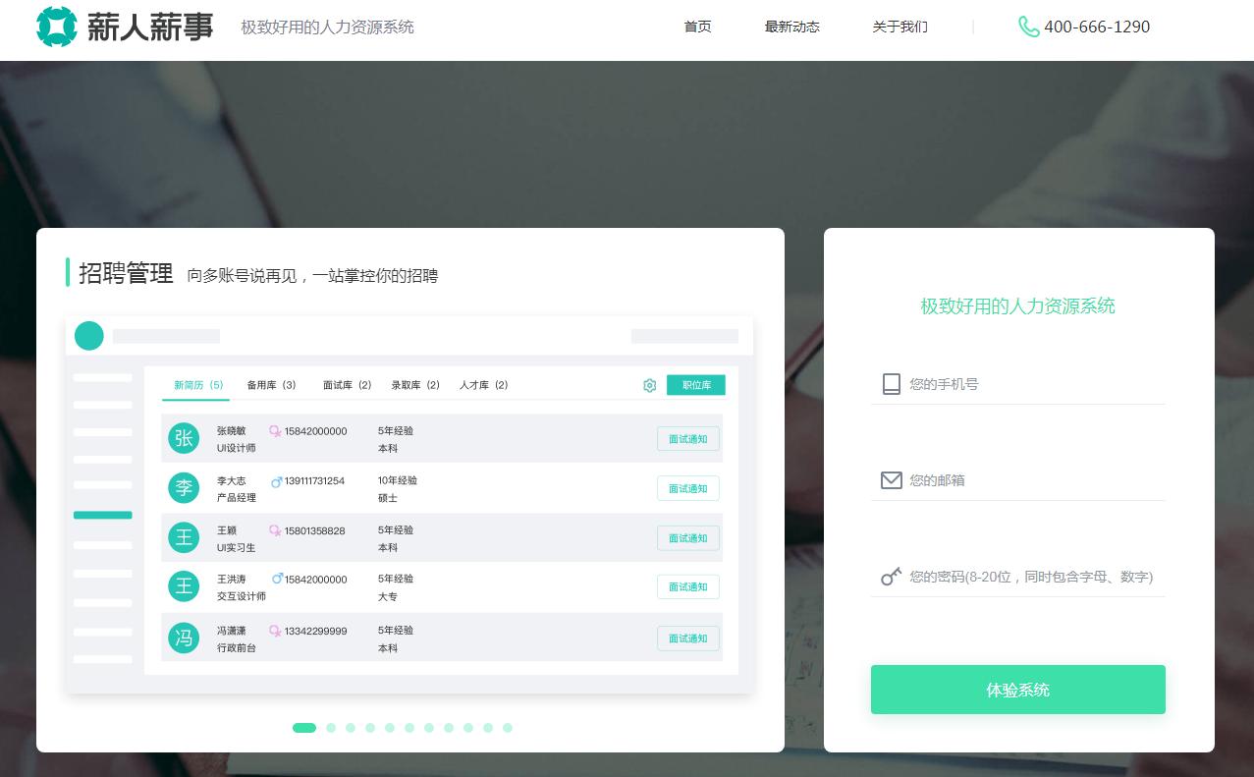Open the recruitment settings gear
1254x777 pixels.
649,385
